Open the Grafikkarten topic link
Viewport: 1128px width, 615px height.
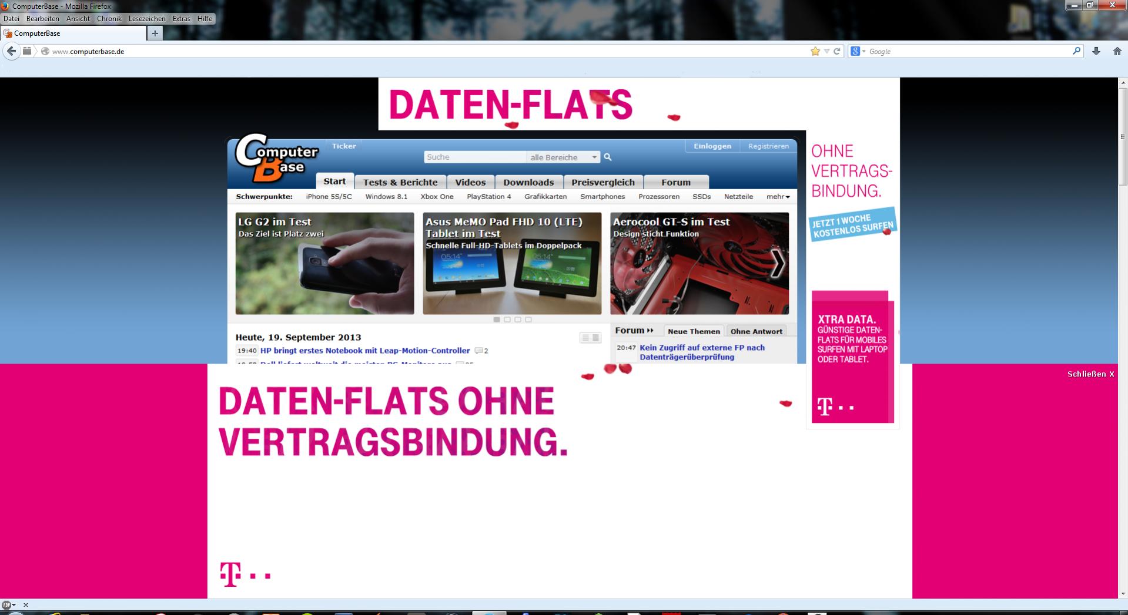tap(545, 197)
